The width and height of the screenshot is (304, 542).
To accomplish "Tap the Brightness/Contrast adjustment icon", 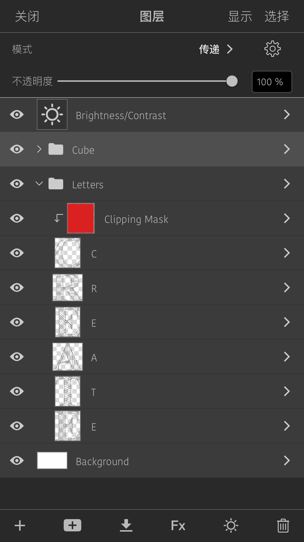I will (52, 114).
